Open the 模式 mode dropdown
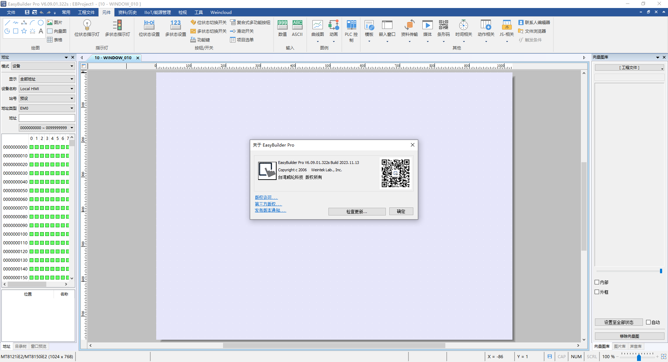This screenshot has height=362, width=668. (x=43, y=66)
